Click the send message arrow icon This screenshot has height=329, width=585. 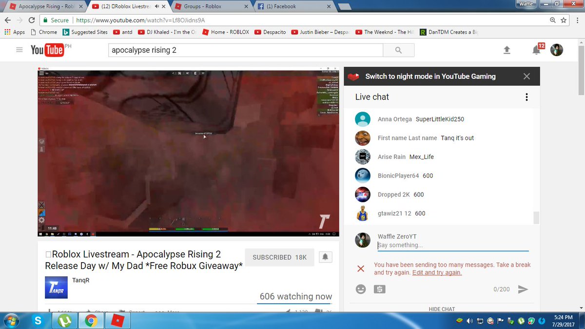pos(523,289)
